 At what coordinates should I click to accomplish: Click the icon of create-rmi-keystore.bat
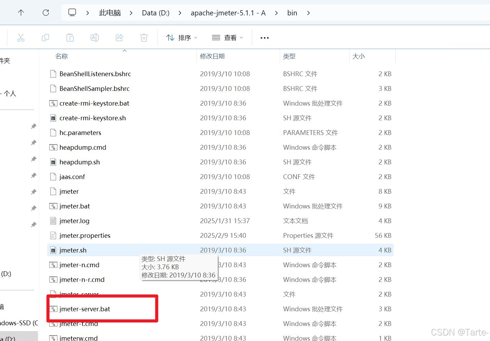pyautogui.click(x=53, y=103)
